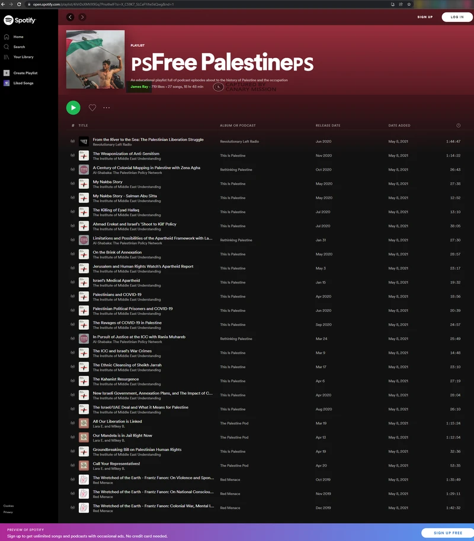The height and width of the screenshot is (541, 474).
Task: Select 'The ICC and Israel's War Crimes' episode
Action: coord(122,351)
